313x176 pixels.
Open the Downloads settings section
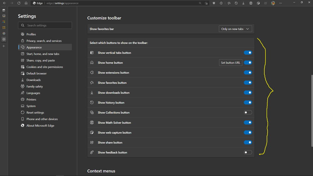(34, 80)
